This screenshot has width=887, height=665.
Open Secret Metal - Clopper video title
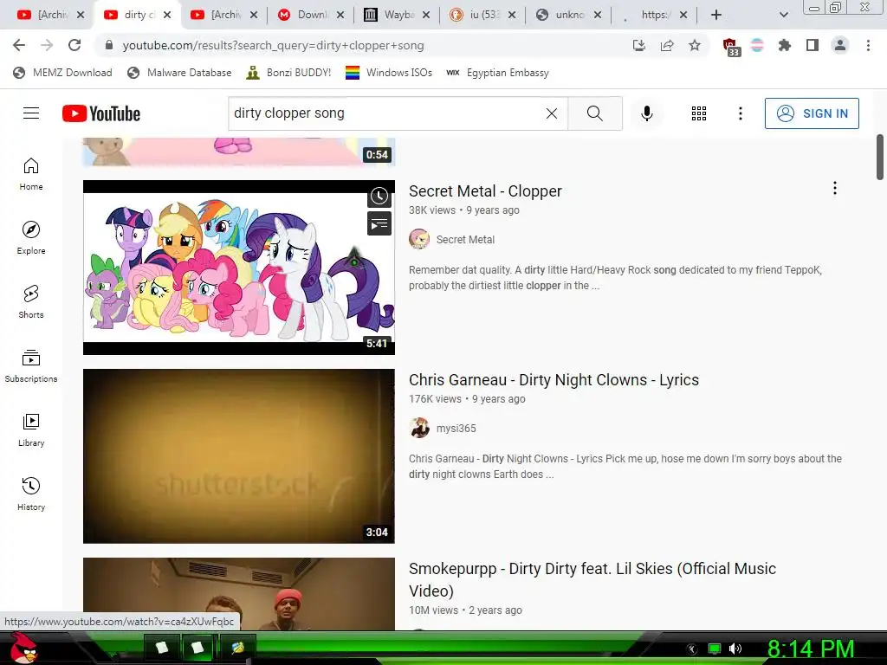[x=485, y=191]
